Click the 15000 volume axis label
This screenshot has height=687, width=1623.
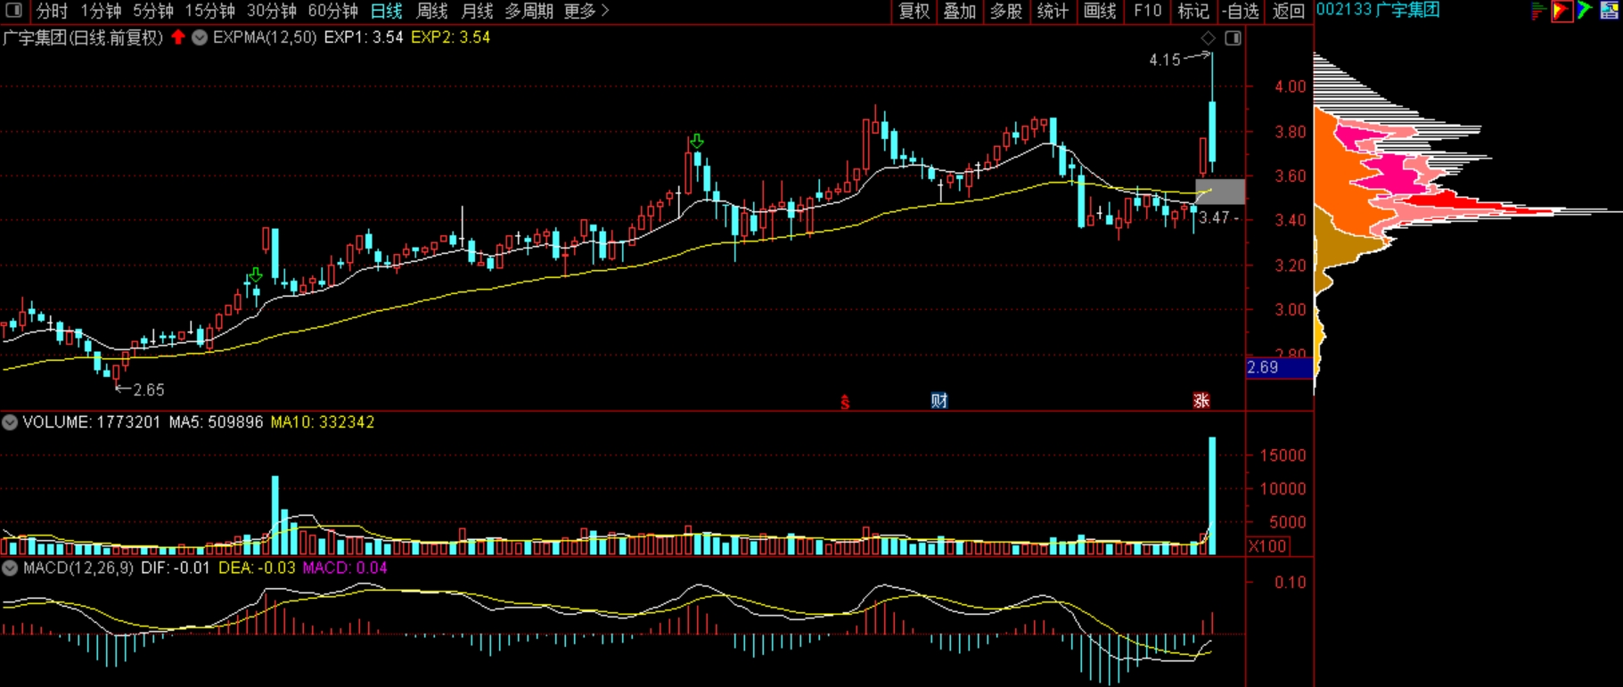click(1283, 455)
